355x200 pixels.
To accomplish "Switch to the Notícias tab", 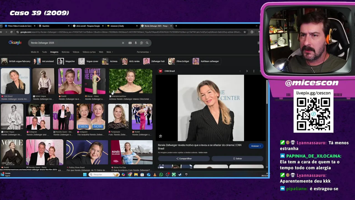I will coord(65,52).
